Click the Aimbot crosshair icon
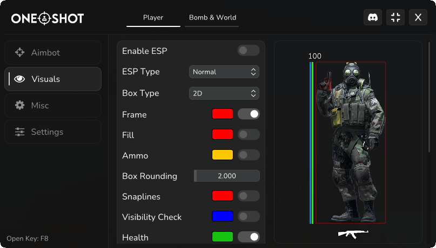 point(20,52)
